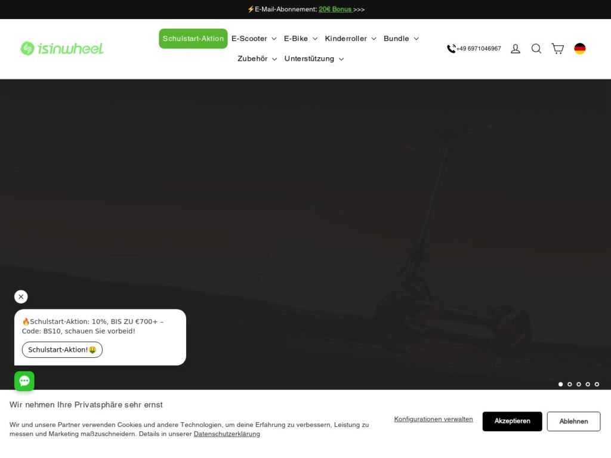Viewport: 611px width, 458px height.
Task: Click the 20€ Bonus link
Action: pos(335,10)
